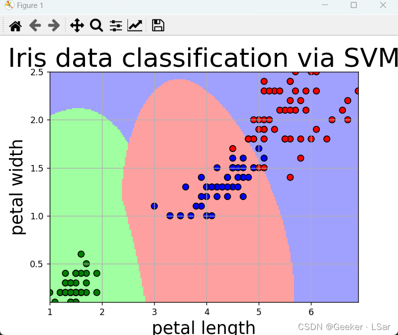The image size is (398, 335).
Task: Click the x-axis tick label 3
Action: [x=154, y=312]
